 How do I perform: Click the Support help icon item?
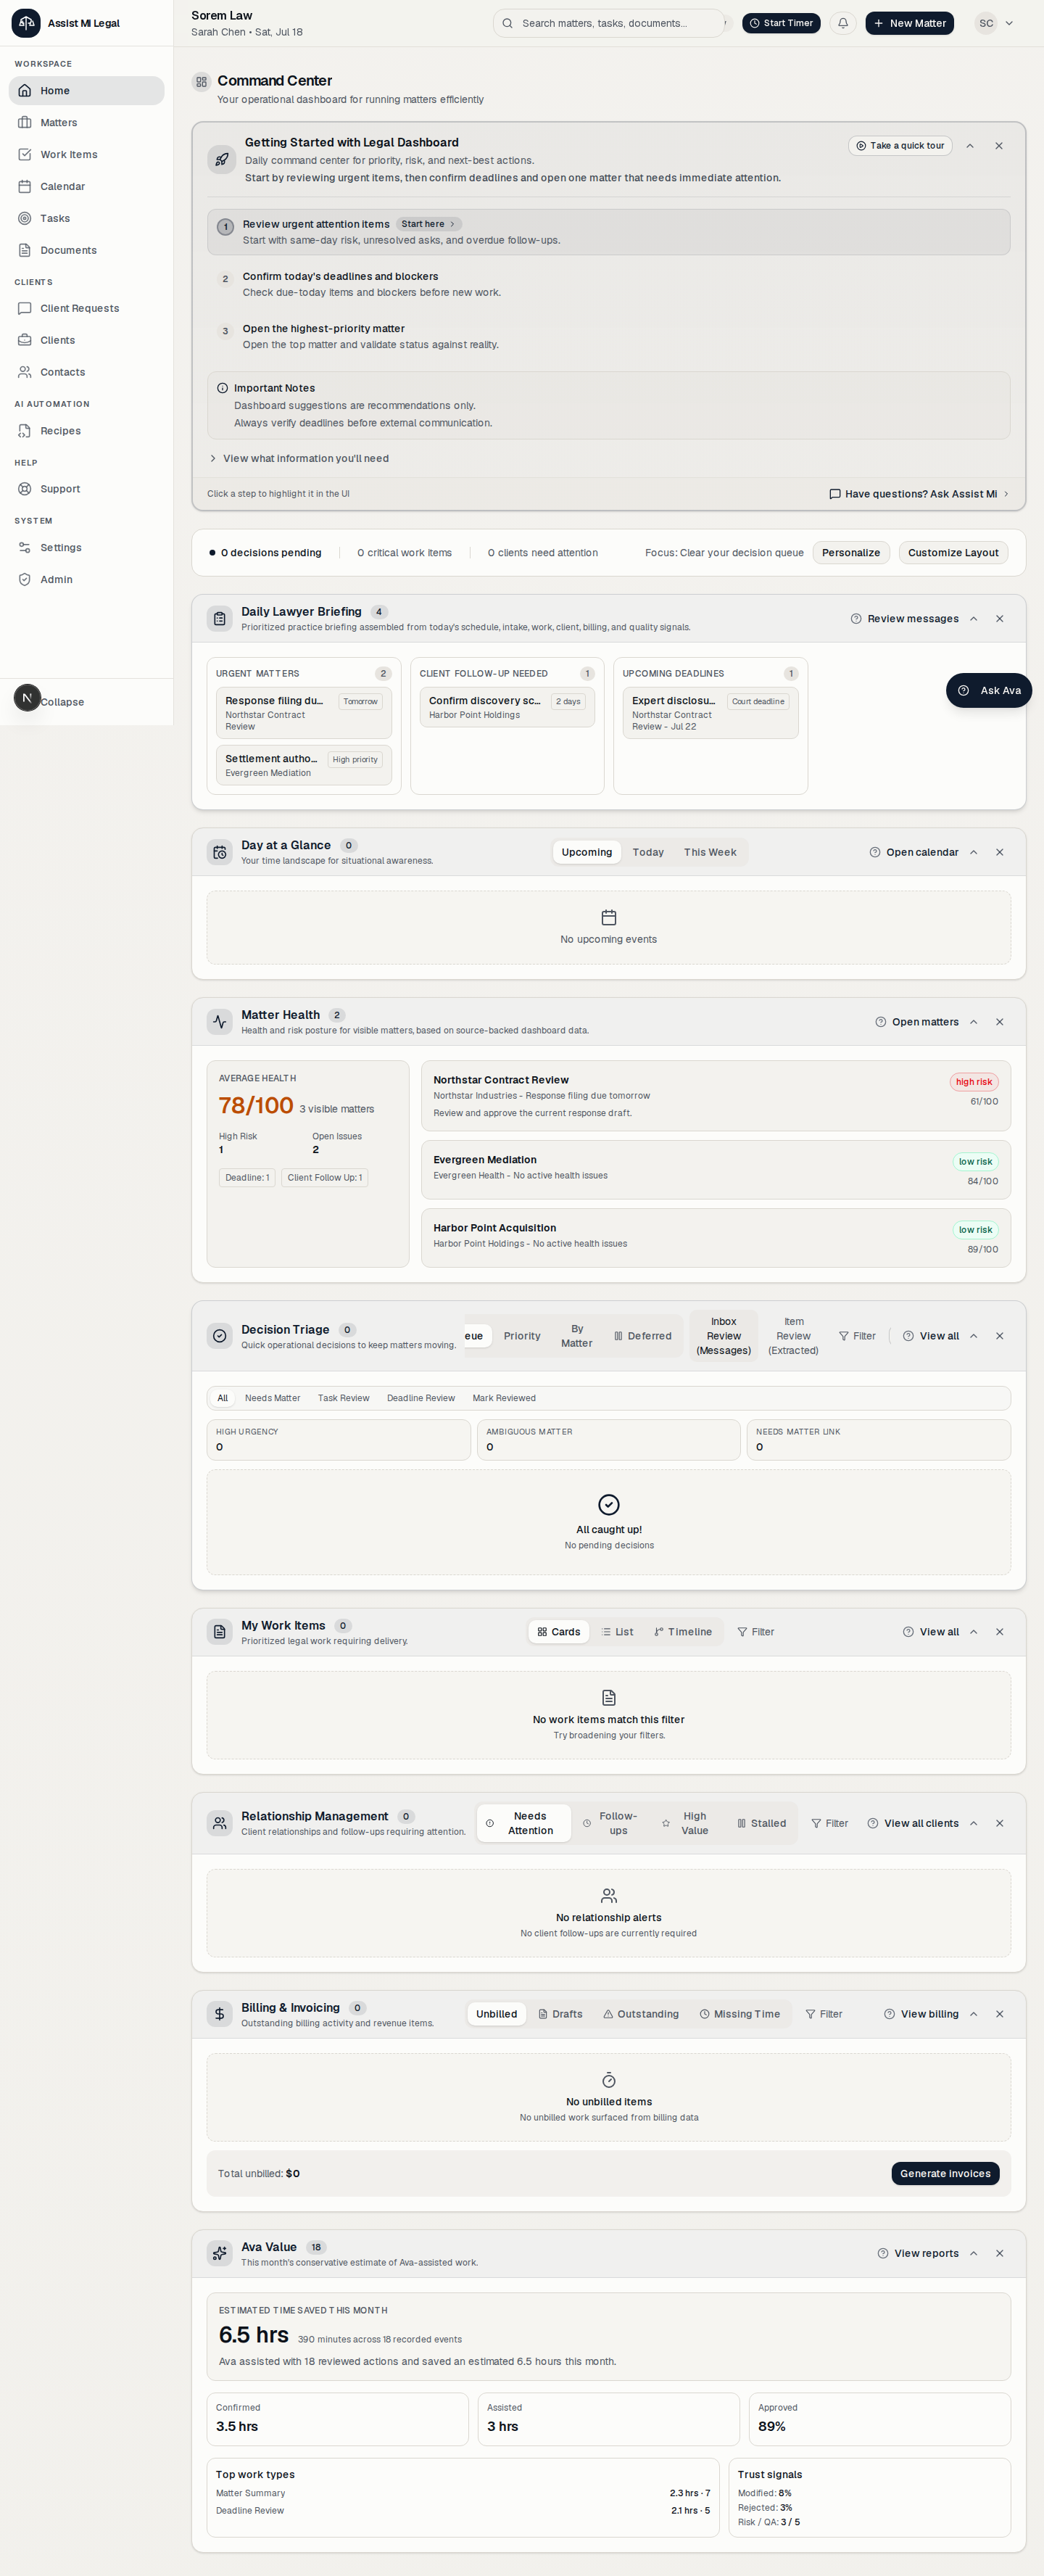[86, 489]
